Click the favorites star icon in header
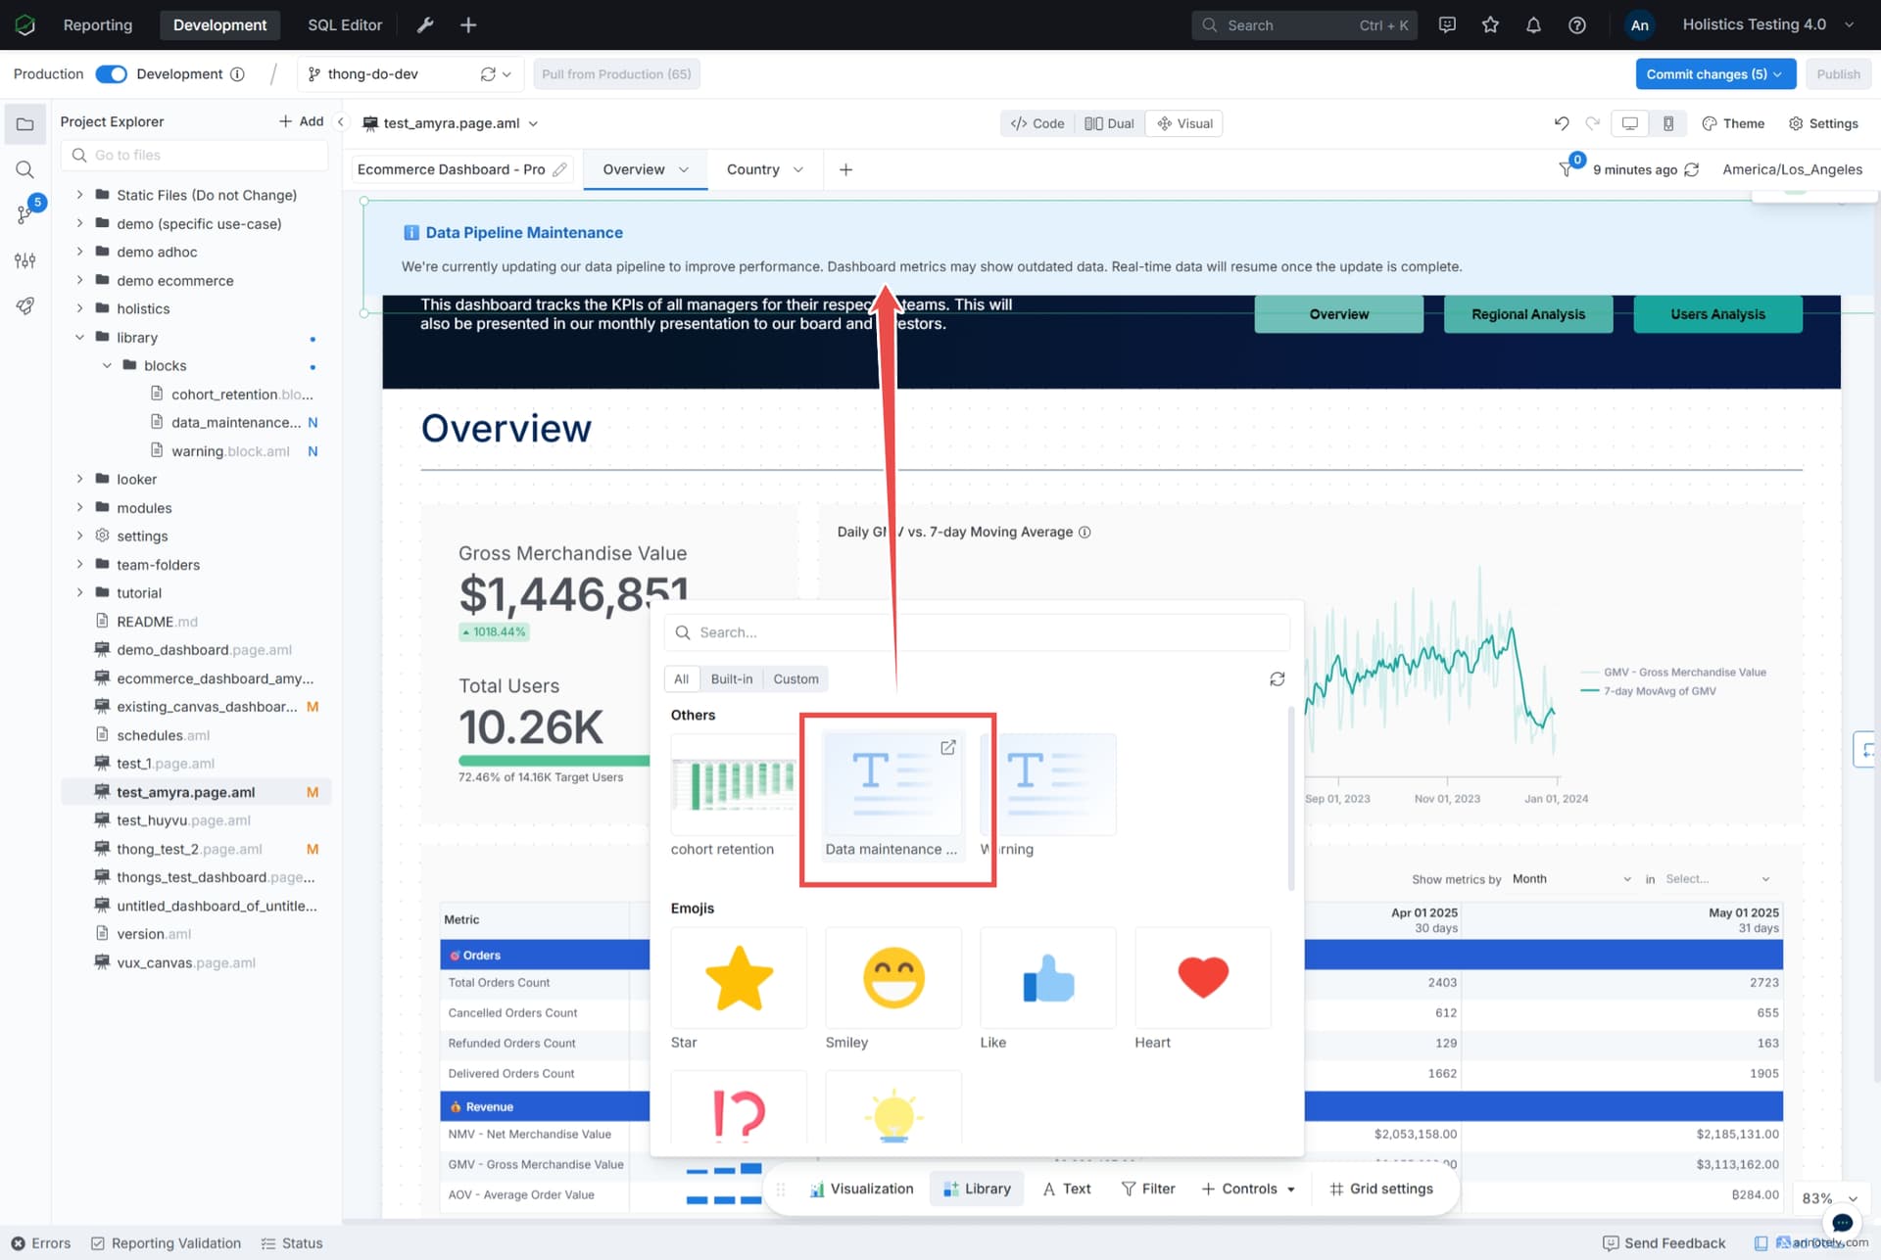The width and height of the screenshot is (1881, 1260). (1490, 25)
